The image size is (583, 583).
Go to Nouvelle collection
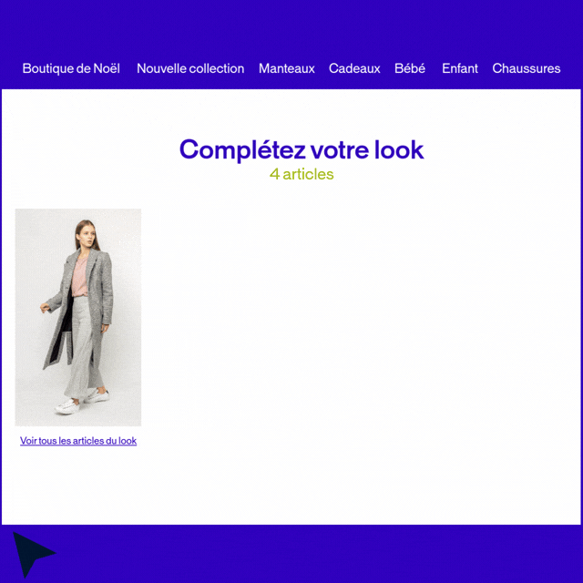(x=190, y=68)
